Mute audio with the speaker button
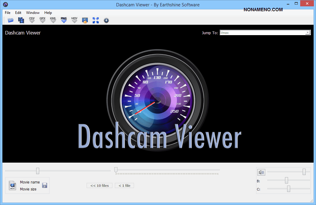Viewport: 316px width, 205px height. pos(261,172)
